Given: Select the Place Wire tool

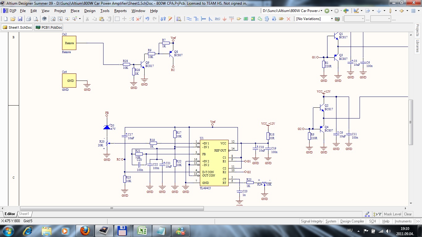Looking at the screenshot, I should [x=189, y=19].
